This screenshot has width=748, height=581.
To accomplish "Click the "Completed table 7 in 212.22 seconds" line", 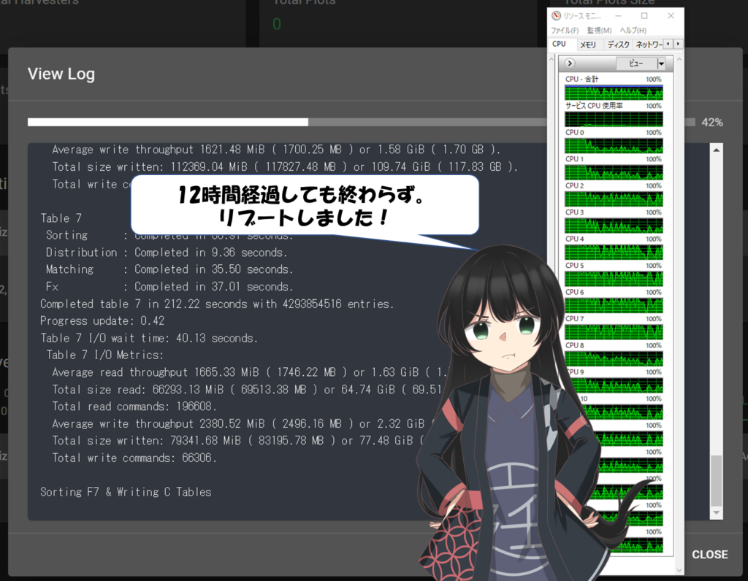I will pos(217,304).
